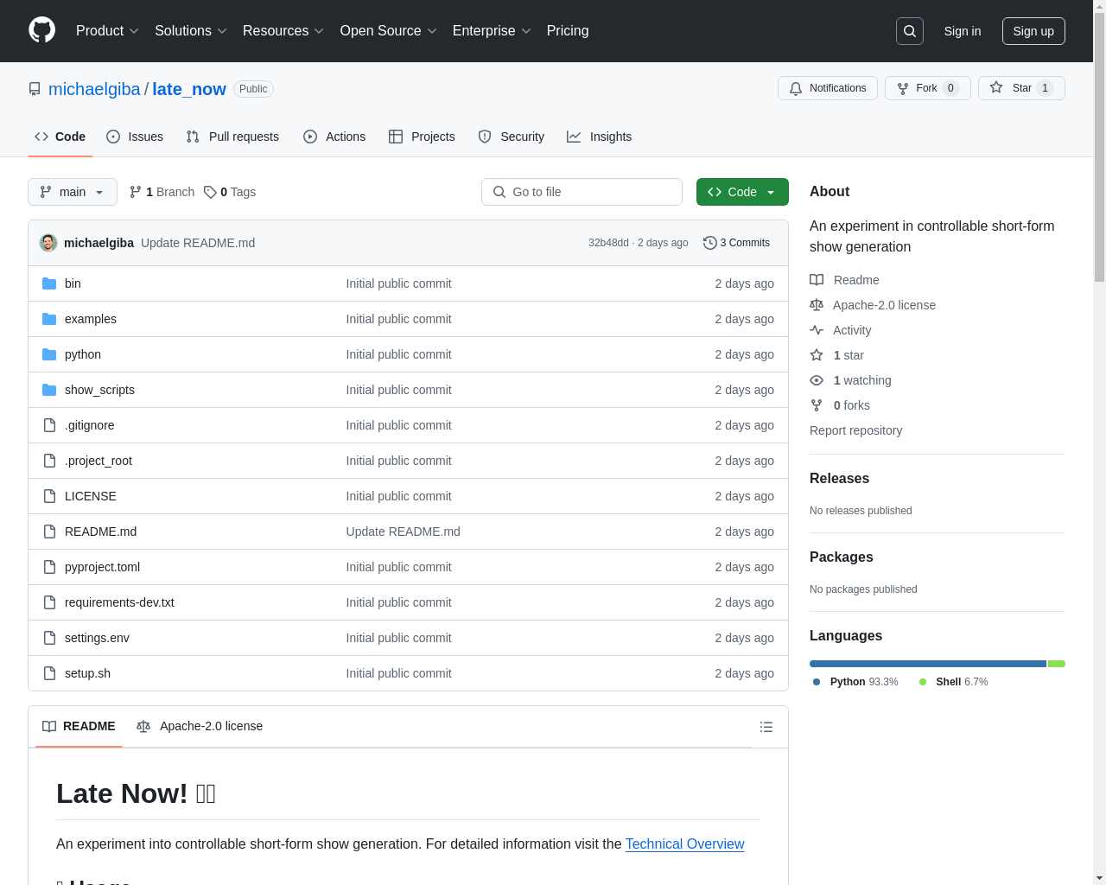Open the Technical Overview link

[684, 844]
